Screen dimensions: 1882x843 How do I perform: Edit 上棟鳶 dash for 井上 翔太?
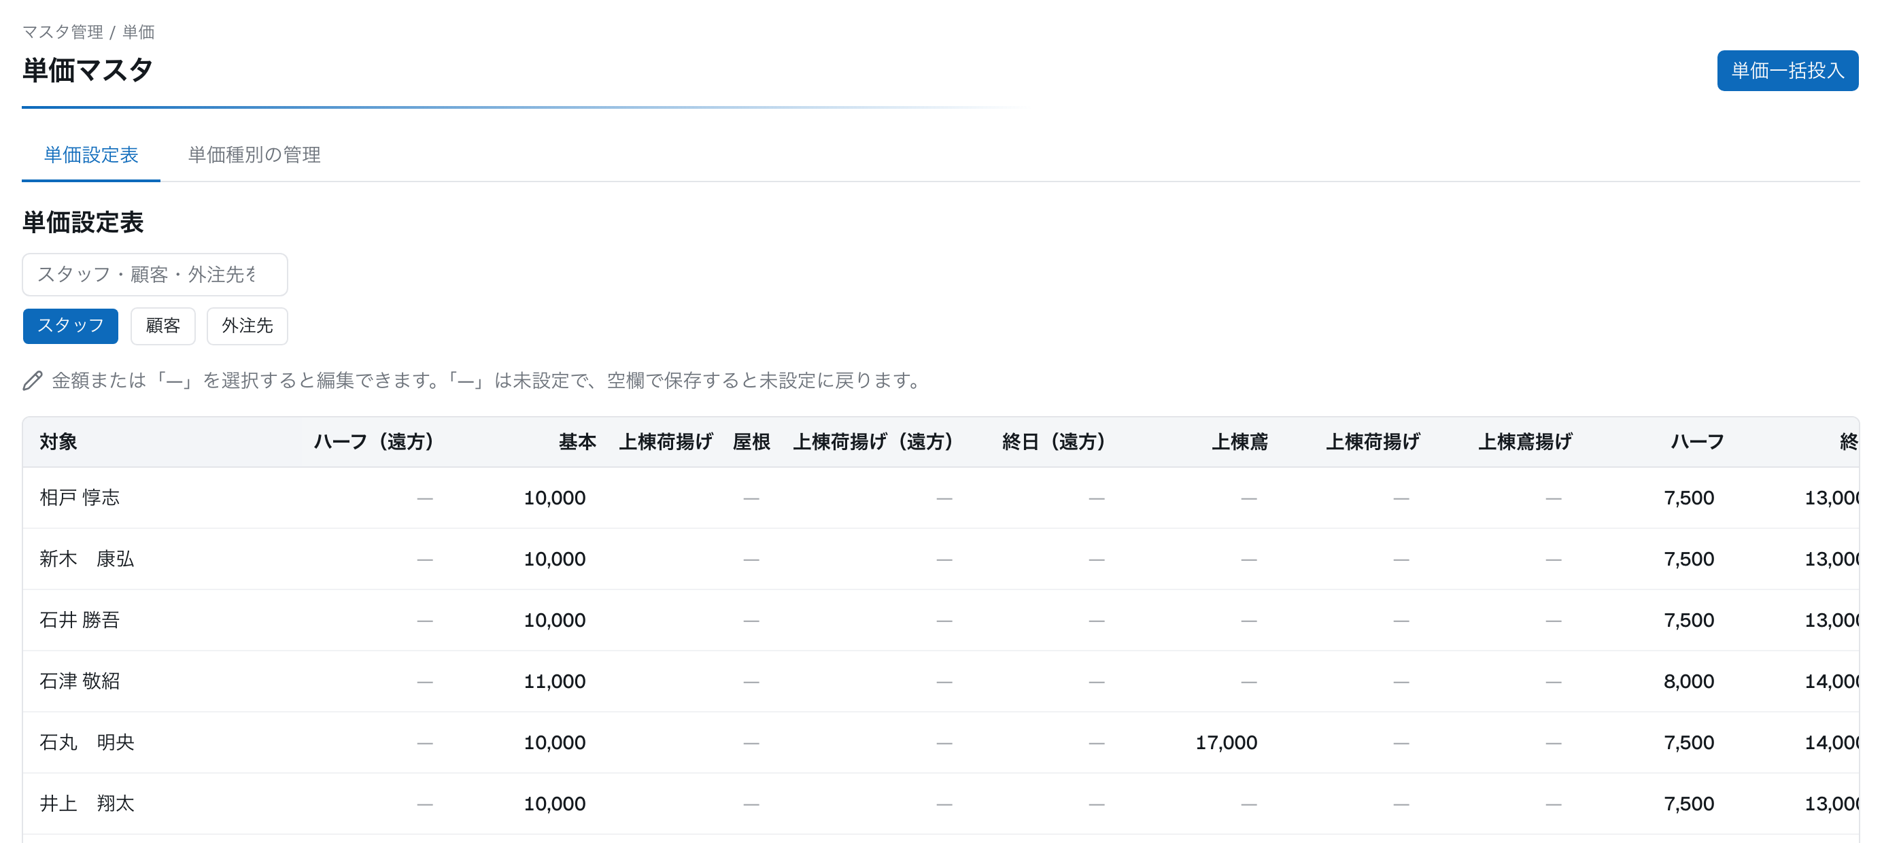[1248, 804]
